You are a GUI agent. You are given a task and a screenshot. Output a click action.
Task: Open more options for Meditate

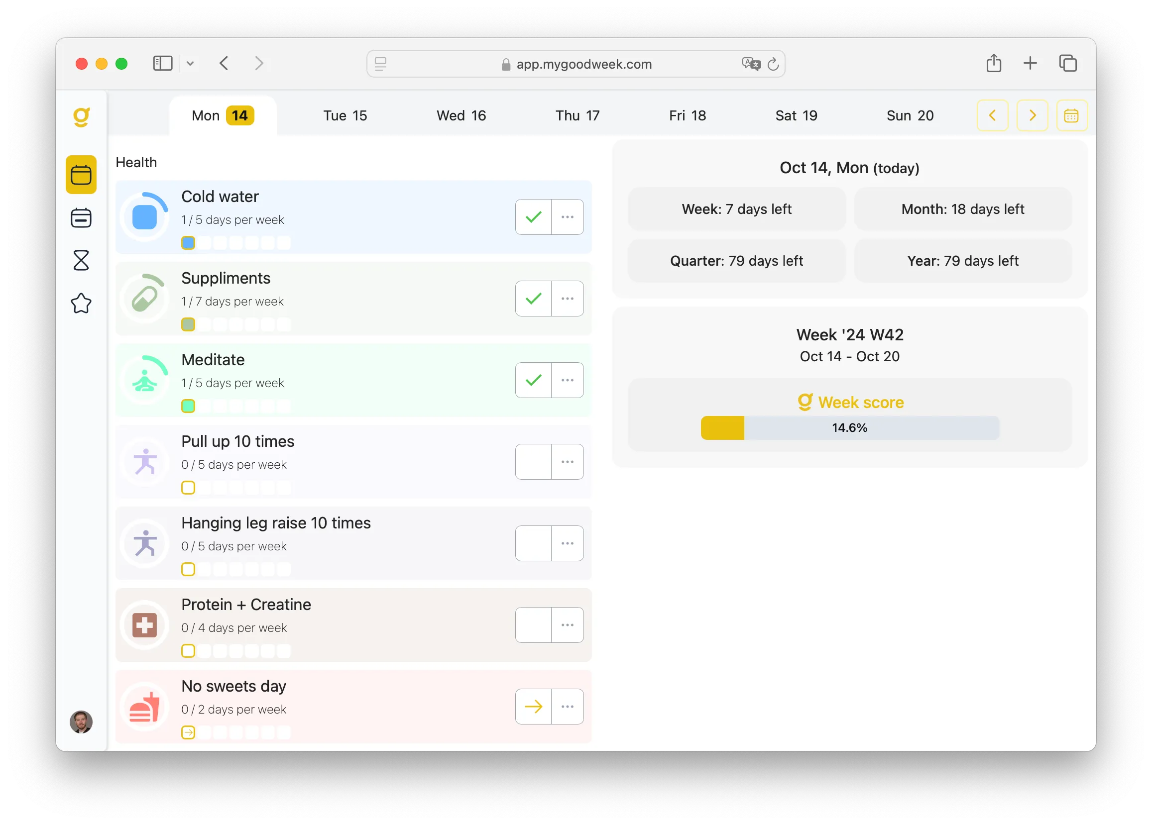tap(568, 380)
